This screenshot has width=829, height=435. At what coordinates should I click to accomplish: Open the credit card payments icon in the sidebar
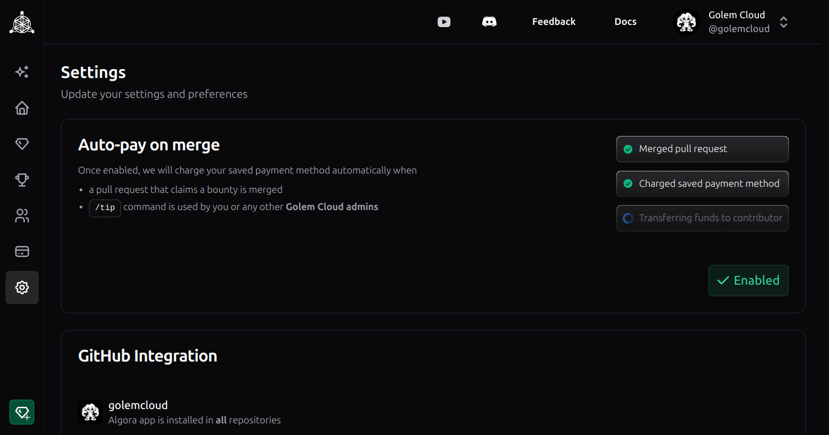tap(22, 251)
